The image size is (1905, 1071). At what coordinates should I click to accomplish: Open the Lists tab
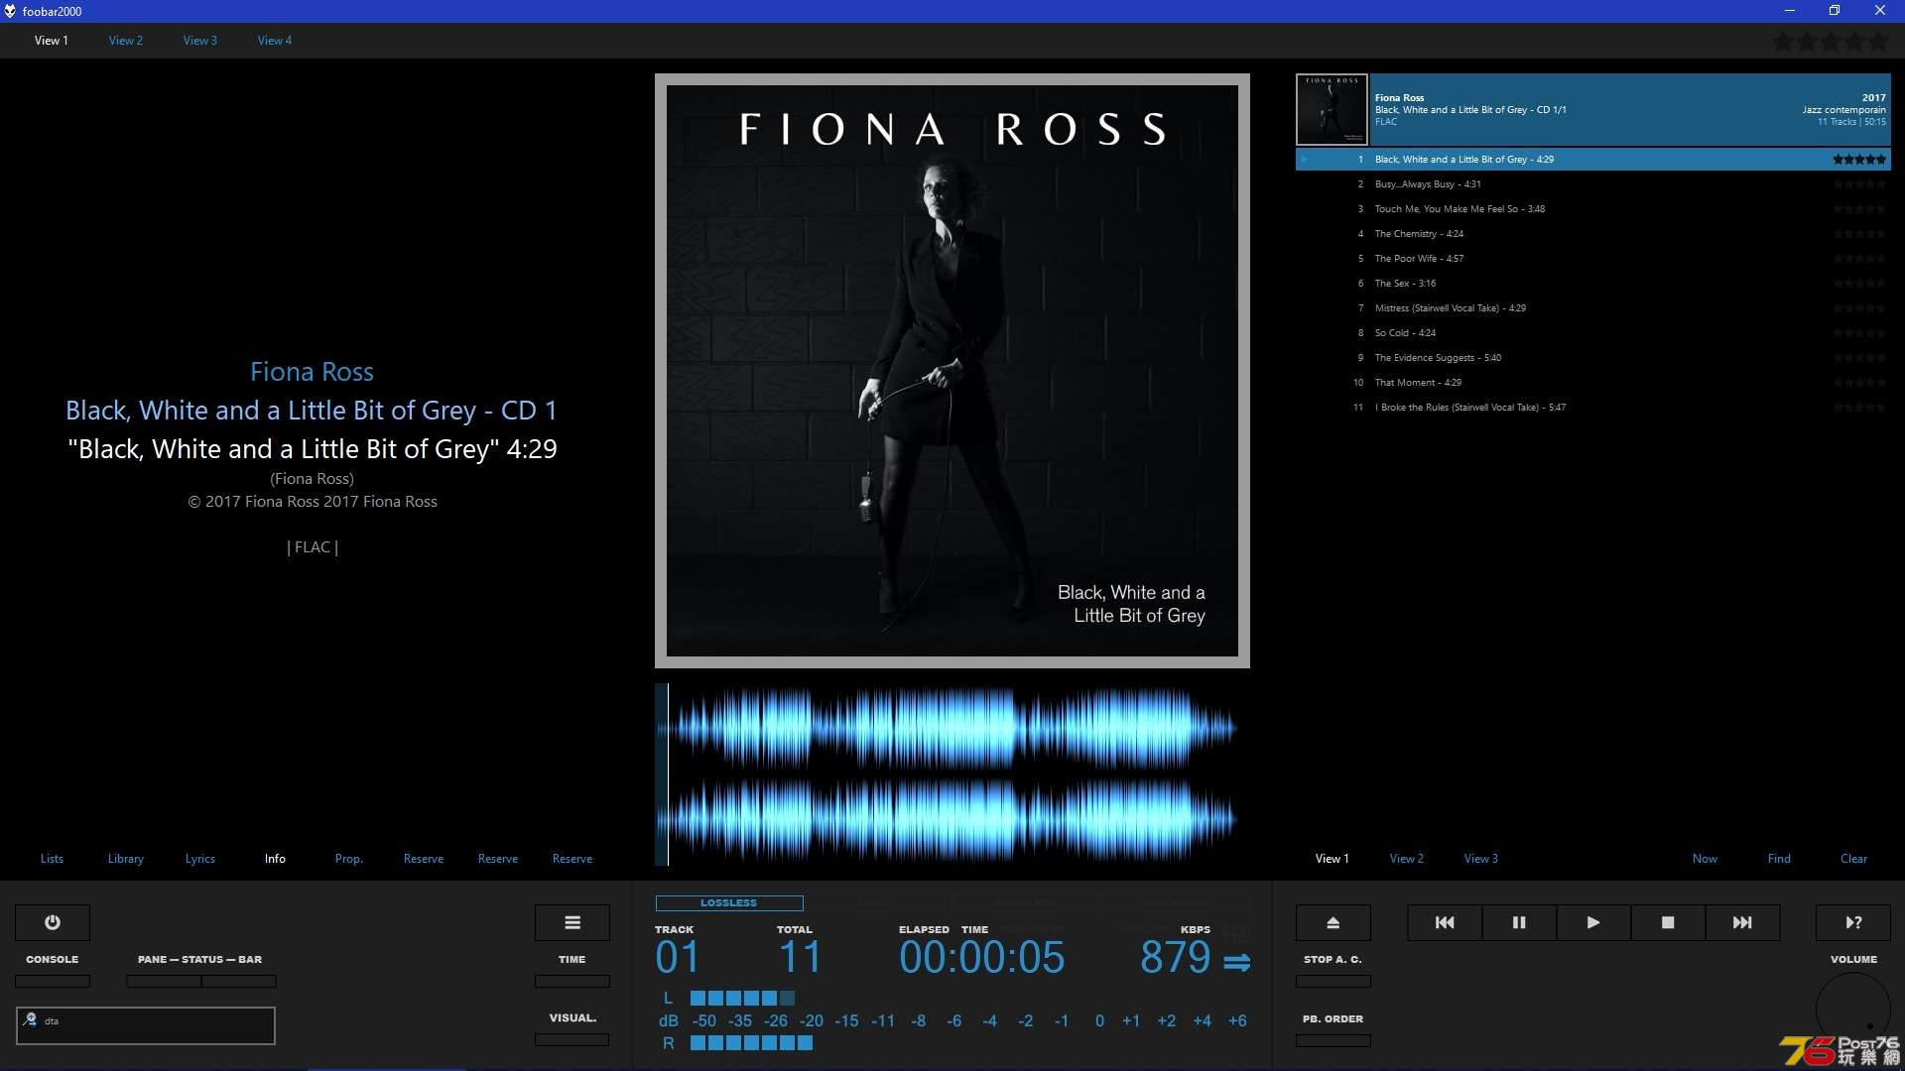coord(52,859)
